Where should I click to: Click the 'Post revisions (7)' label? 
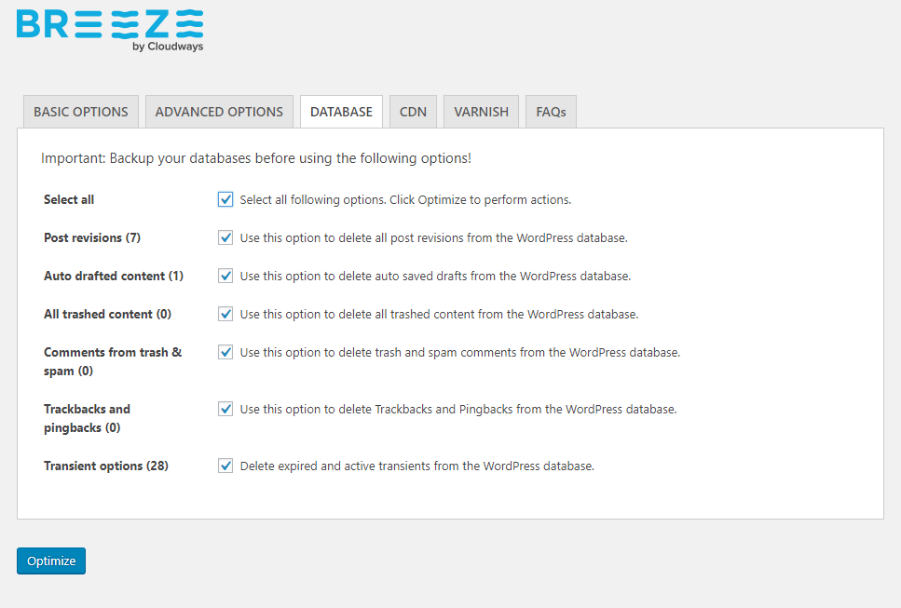(x=92, y=237)
